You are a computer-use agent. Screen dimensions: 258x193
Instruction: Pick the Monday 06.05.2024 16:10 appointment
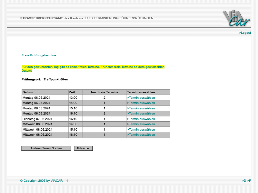pyautogui.click(x=141, y=114)
